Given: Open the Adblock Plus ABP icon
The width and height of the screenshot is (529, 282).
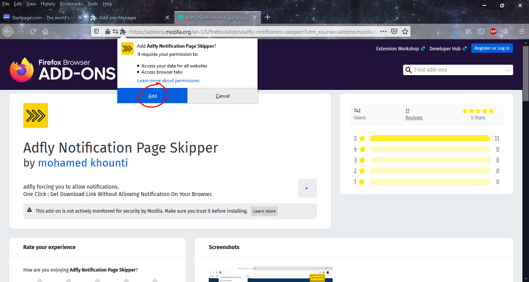Looking at the screenshot, I should tap(493, 31).
